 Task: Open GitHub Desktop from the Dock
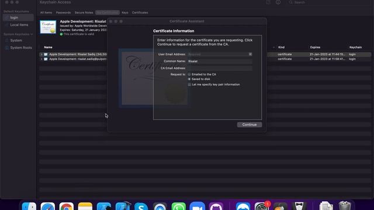tap(216, 206)
